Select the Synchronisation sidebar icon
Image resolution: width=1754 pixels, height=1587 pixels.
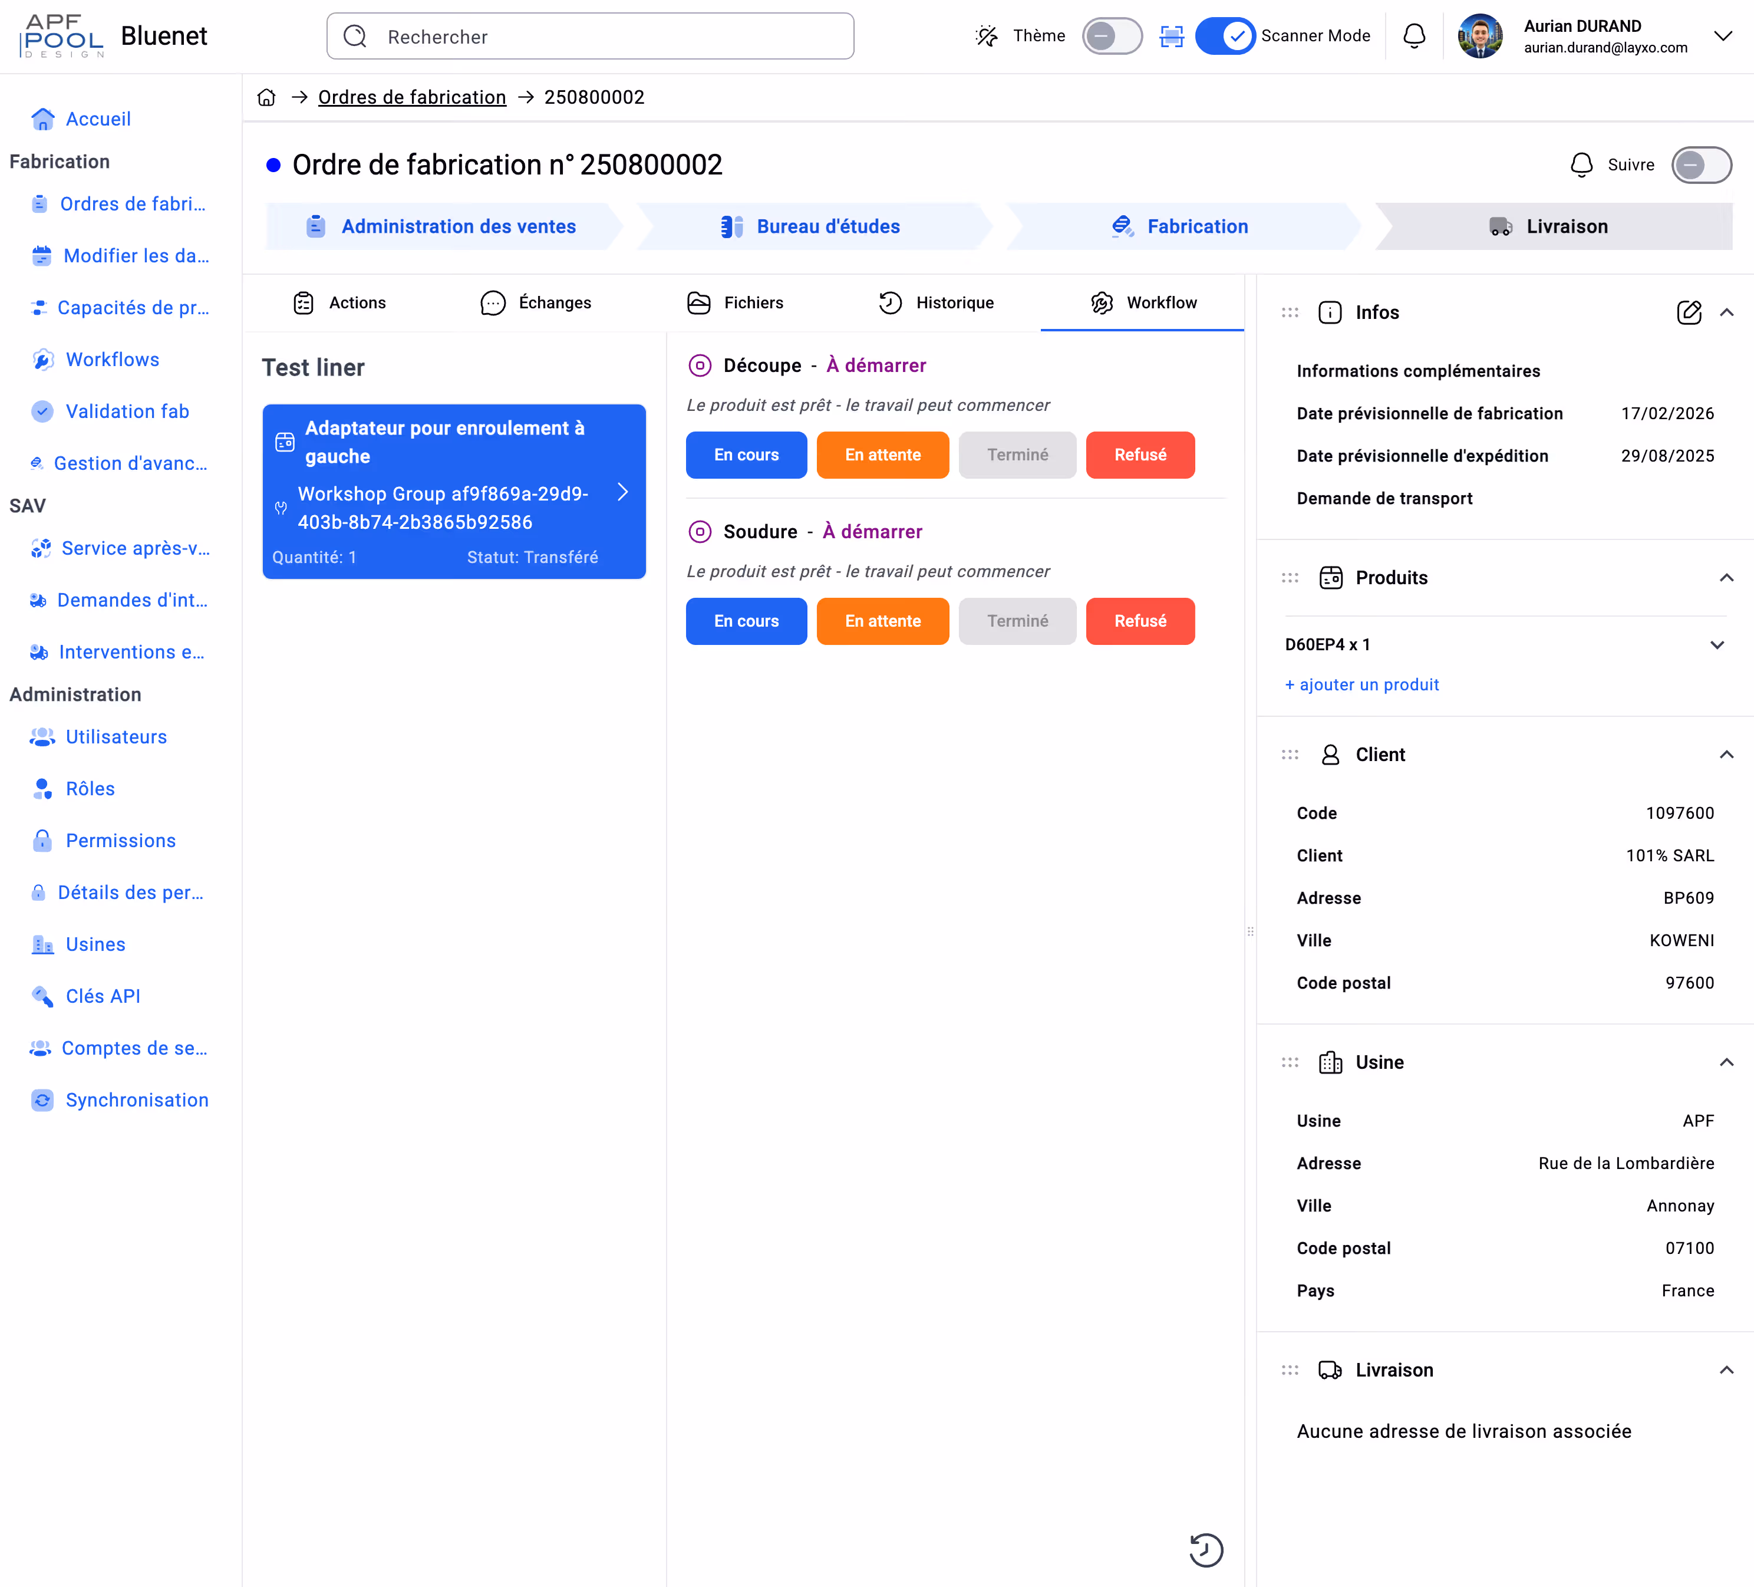[42, 1100]
